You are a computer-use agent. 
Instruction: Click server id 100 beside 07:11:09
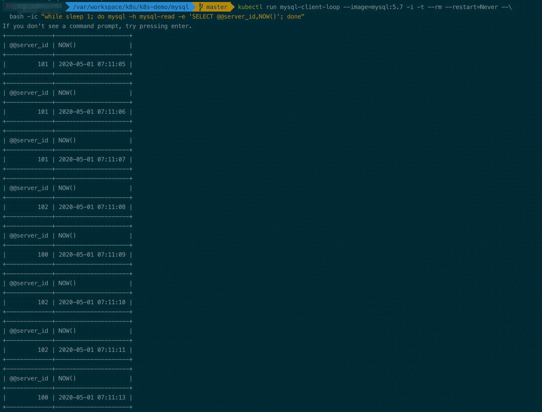tap(43, 255)
